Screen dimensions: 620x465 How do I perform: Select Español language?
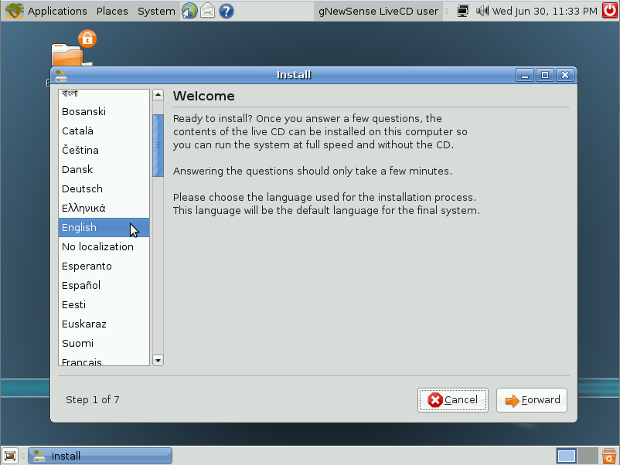coord(104,286)
